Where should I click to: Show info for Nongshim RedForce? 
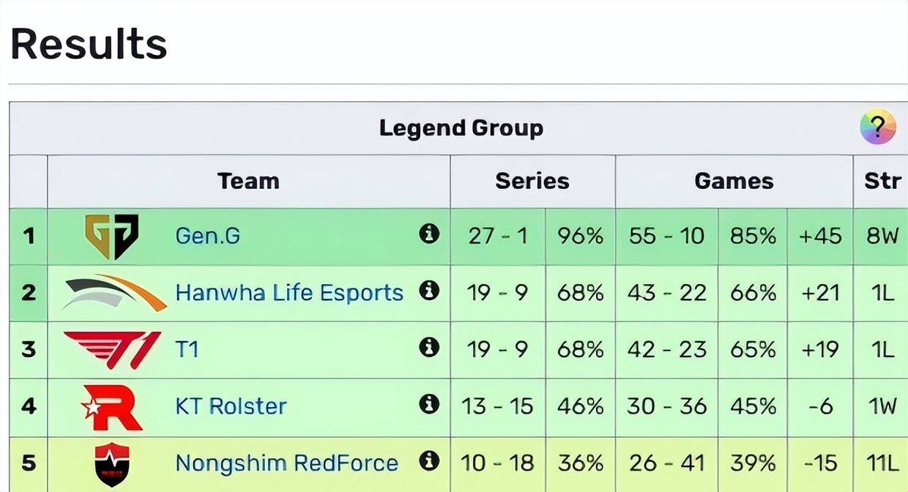click(429, 461)
